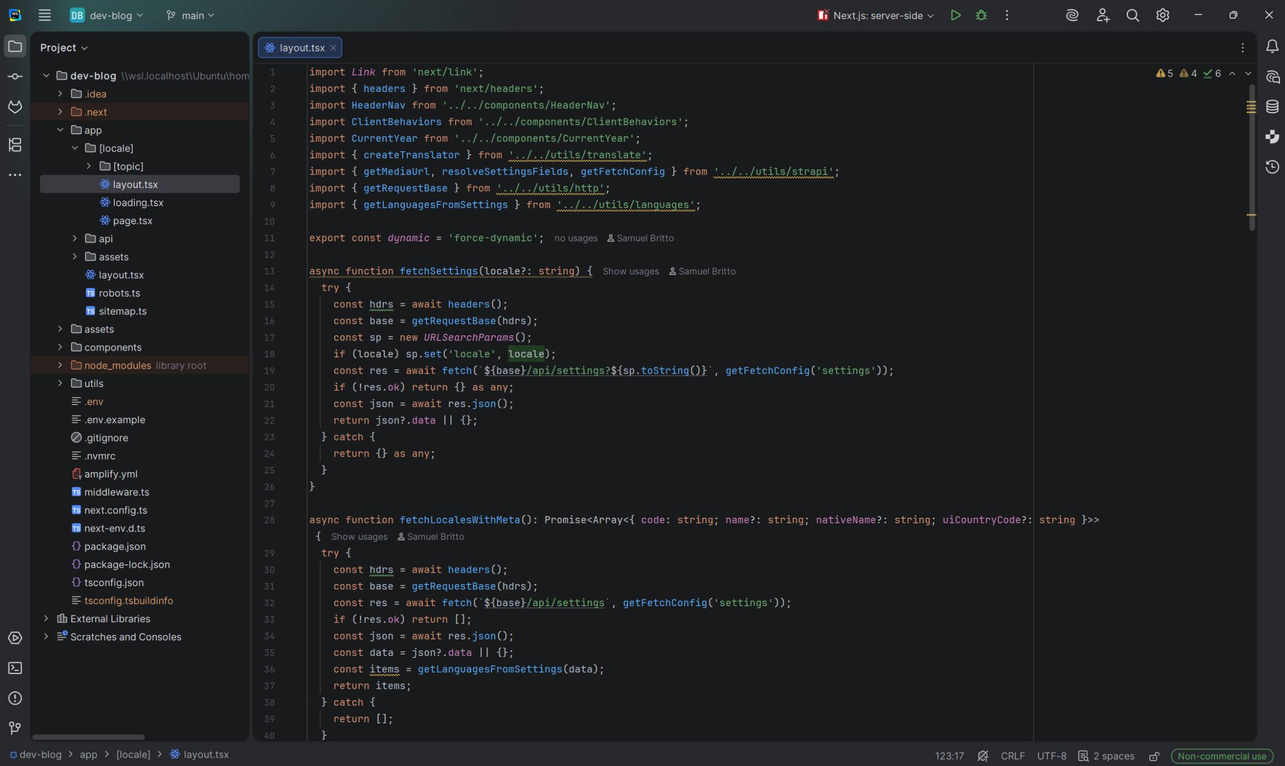1285x766 pixels.
Task: Collapse the [locale] folder
Action: coord(75,148)
